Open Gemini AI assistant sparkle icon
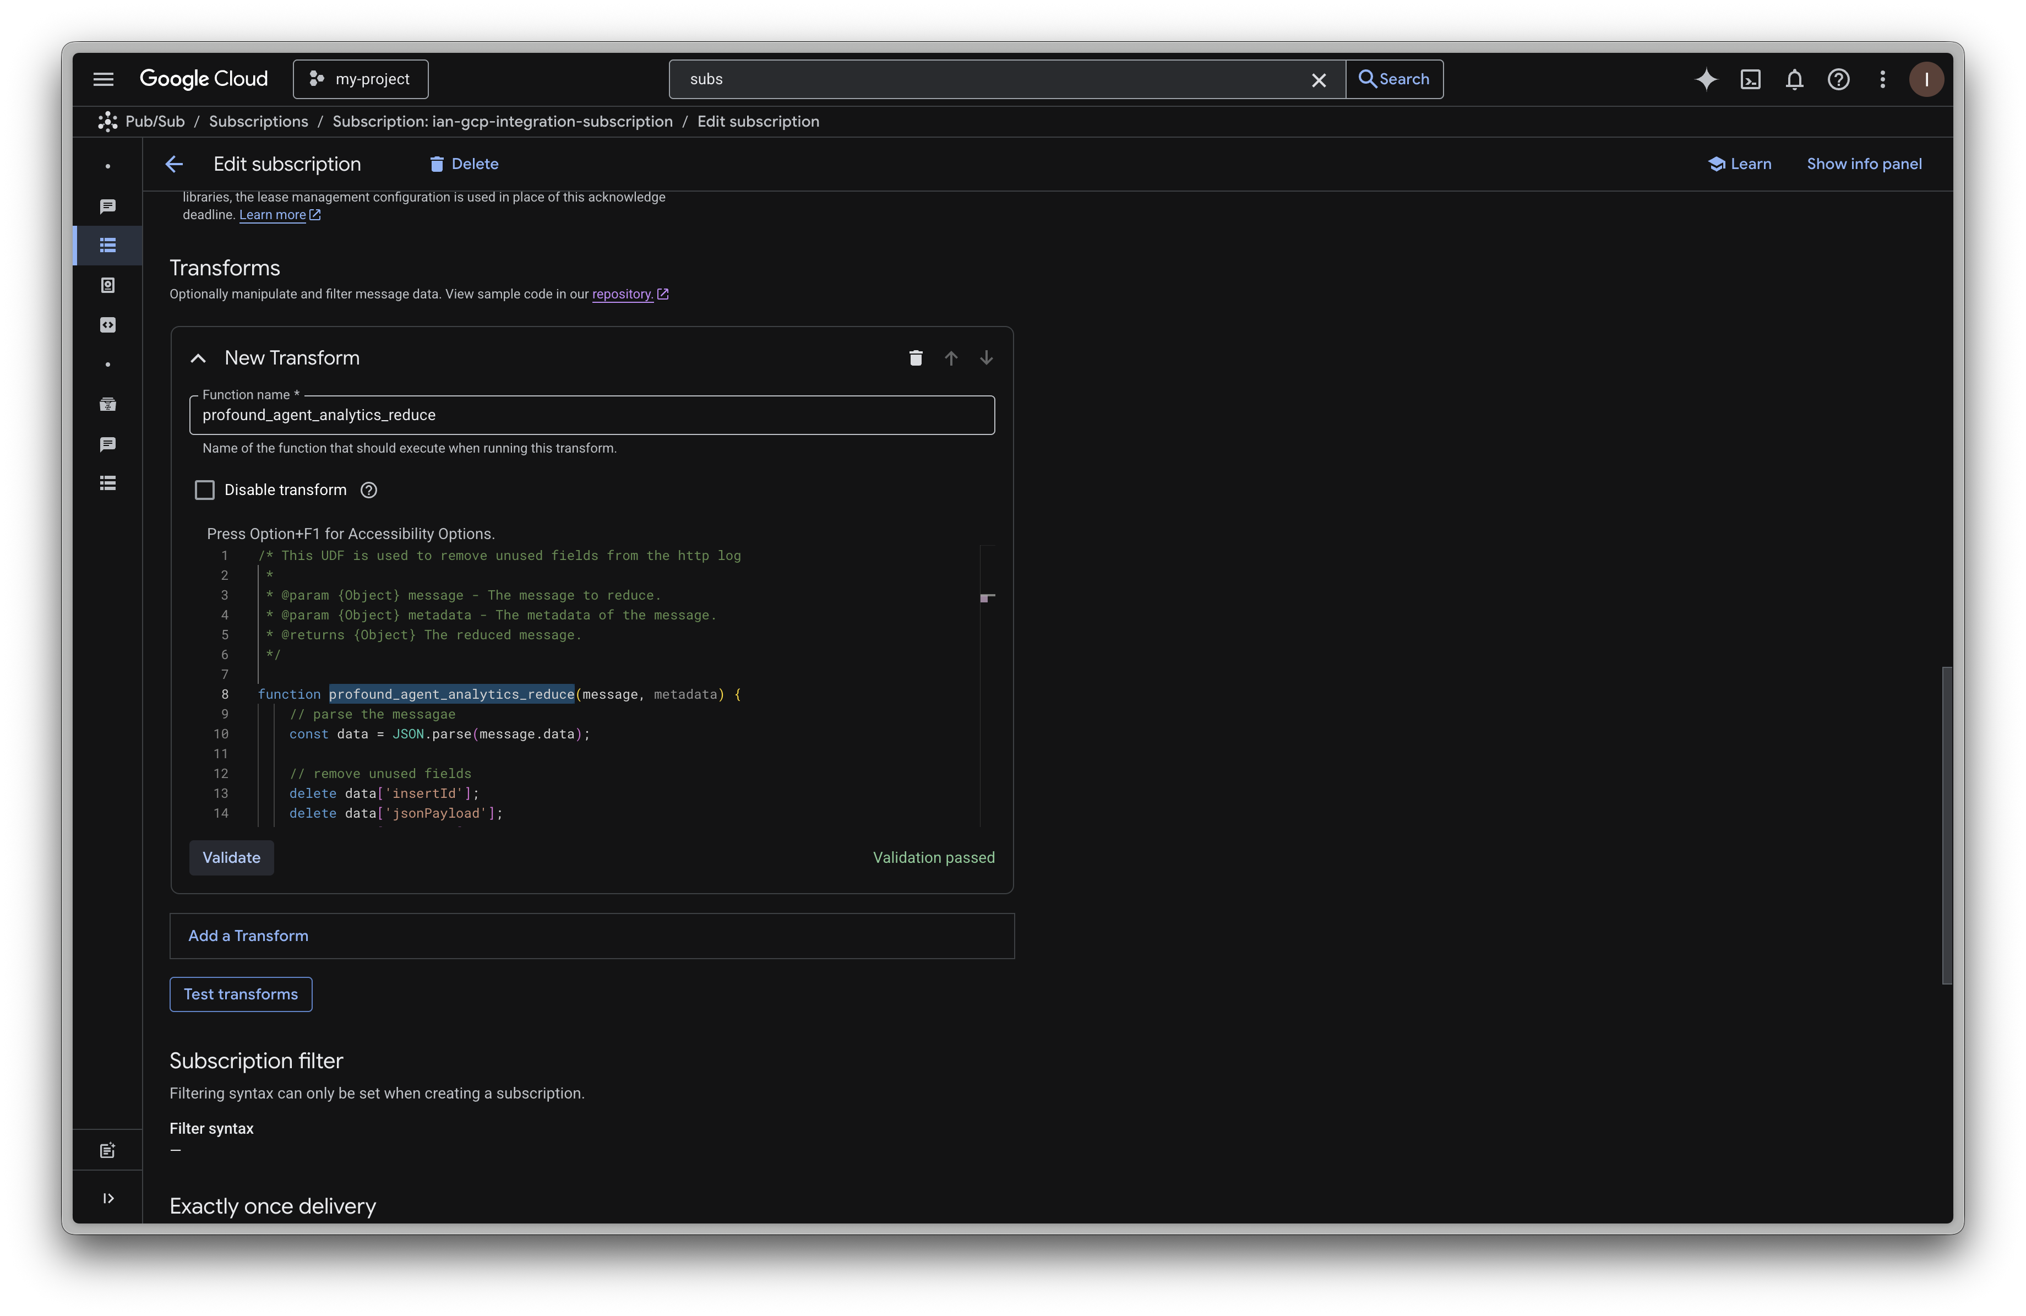 [x=1706, y=79]
